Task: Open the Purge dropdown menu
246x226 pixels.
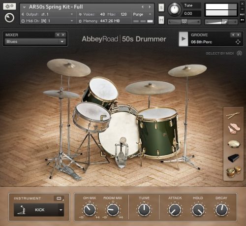Action: pos(150,14)
